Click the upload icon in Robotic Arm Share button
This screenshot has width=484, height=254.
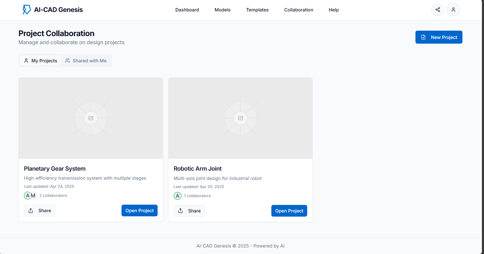[181, 211]
